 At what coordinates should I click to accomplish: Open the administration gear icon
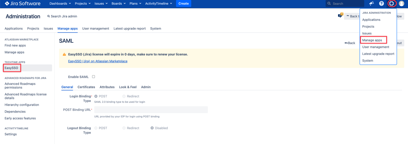coord(391,4)
